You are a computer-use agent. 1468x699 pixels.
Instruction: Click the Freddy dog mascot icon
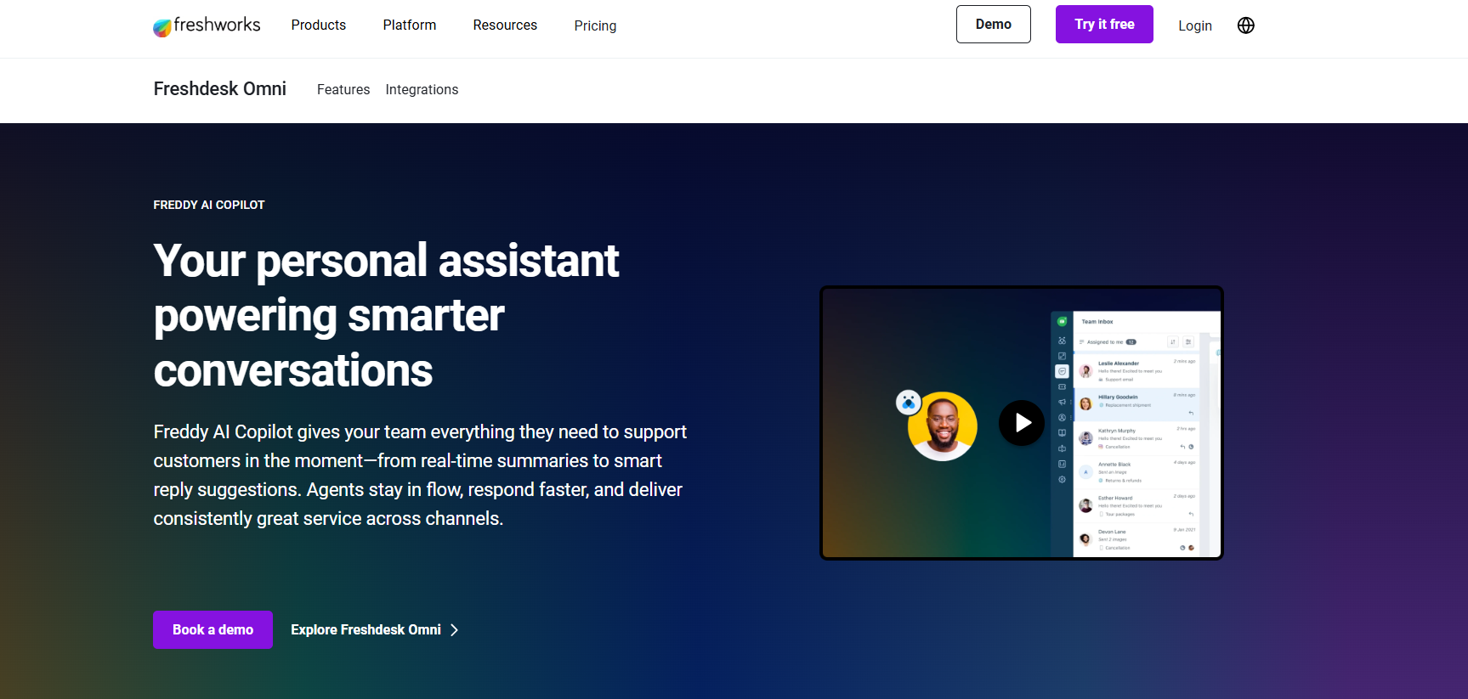(x=908, y=402)
